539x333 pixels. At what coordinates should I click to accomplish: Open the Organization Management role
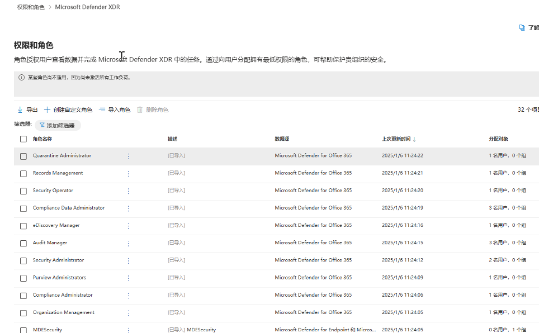pyautogui.click(x=64, y=312)
